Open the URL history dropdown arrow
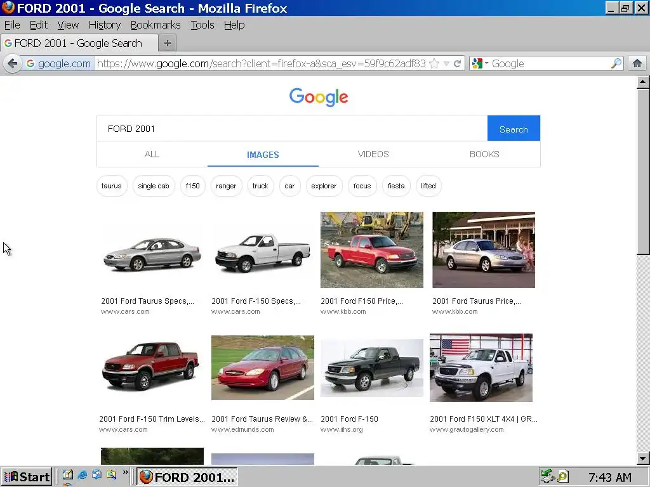Screen dimensions: 650x487 coord(446,63)
